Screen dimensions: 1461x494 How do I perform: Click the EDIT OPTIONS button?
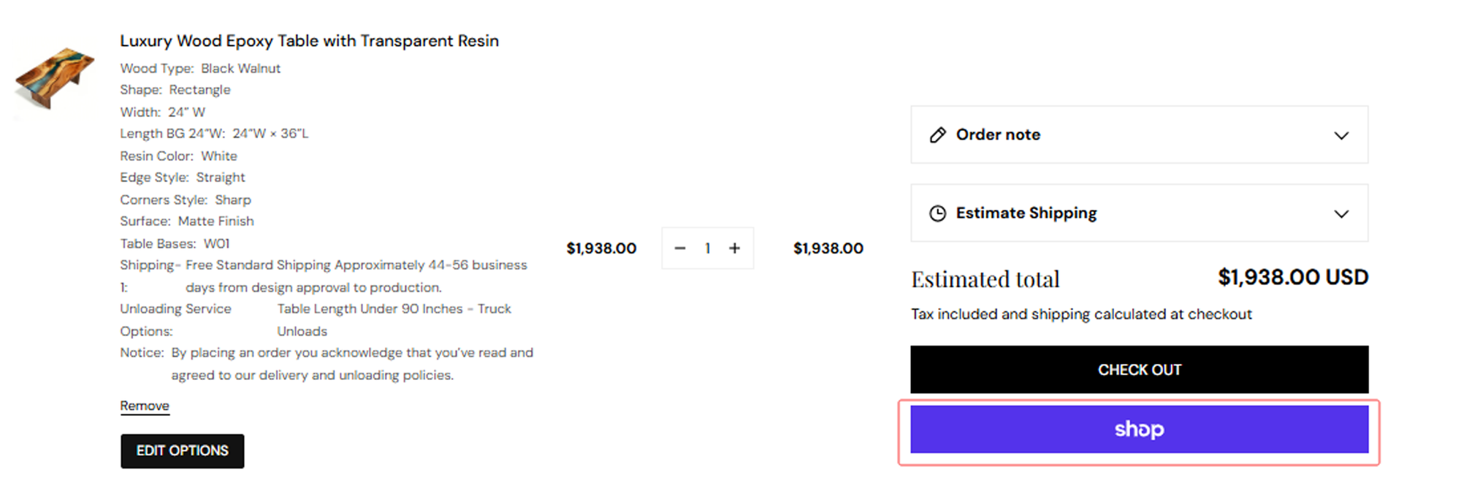182,451
